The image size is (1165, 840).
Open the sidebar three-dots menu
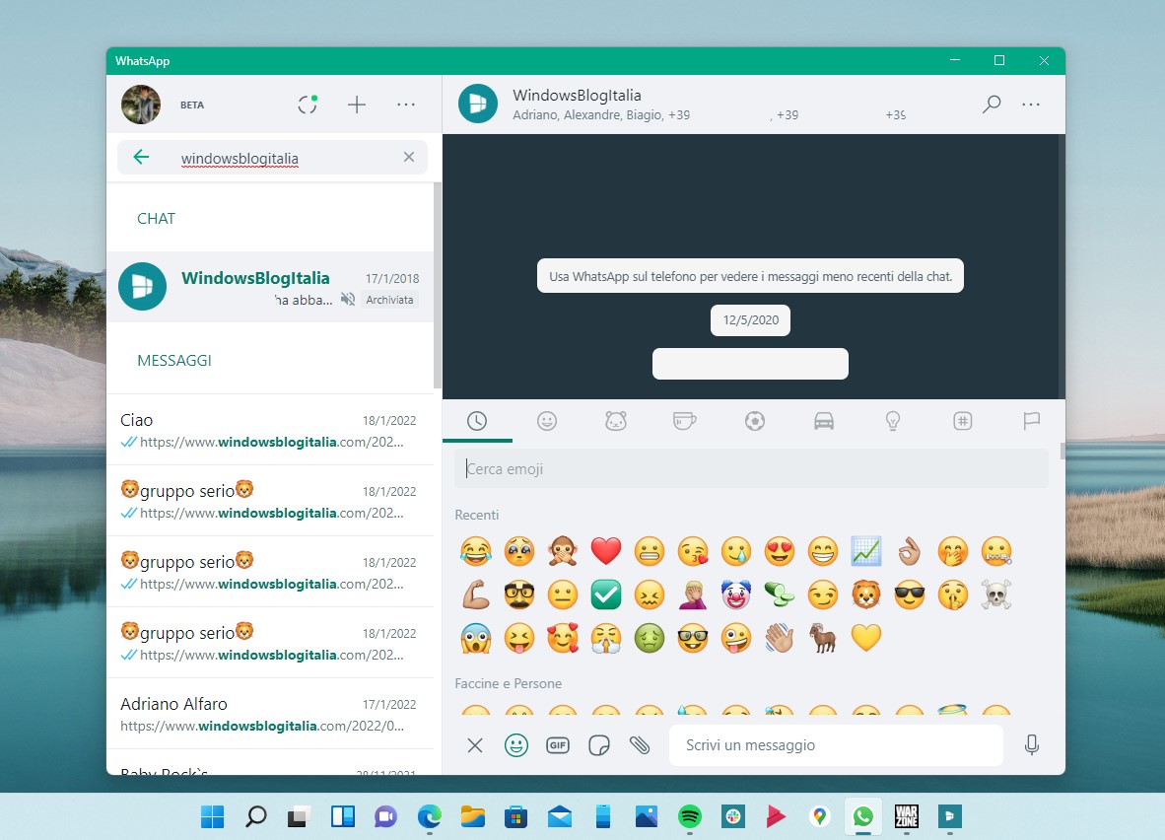click(406, 105)
